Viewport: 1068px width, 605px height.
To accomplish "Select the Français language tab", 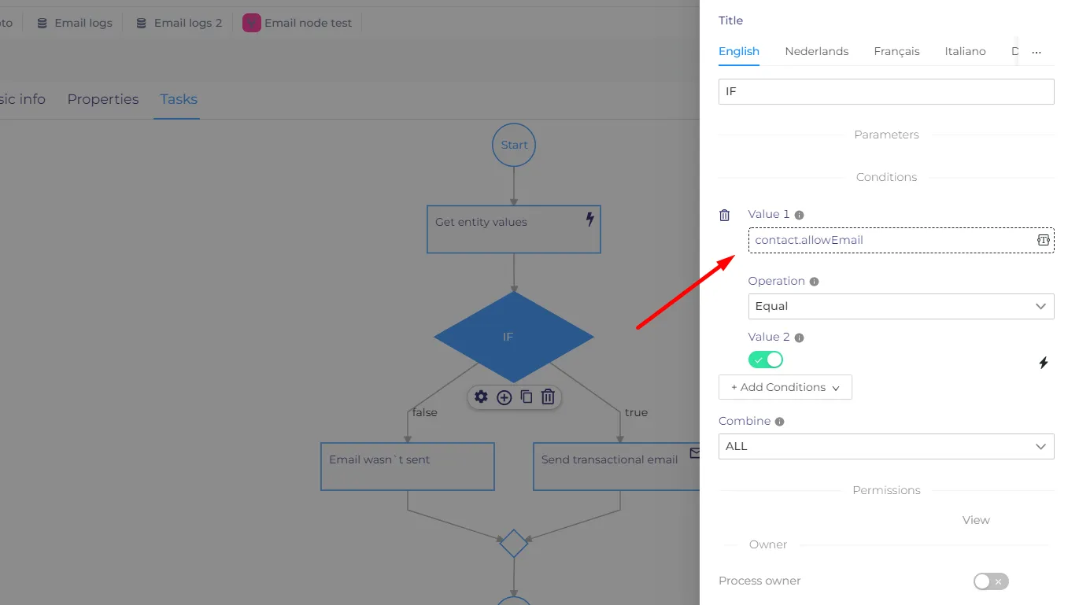I will coord(896,51).
